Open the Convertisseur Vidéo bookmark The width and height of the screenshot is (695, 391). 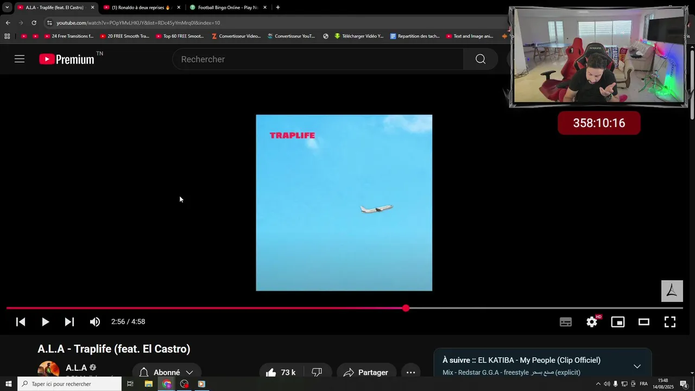[236, 36]
